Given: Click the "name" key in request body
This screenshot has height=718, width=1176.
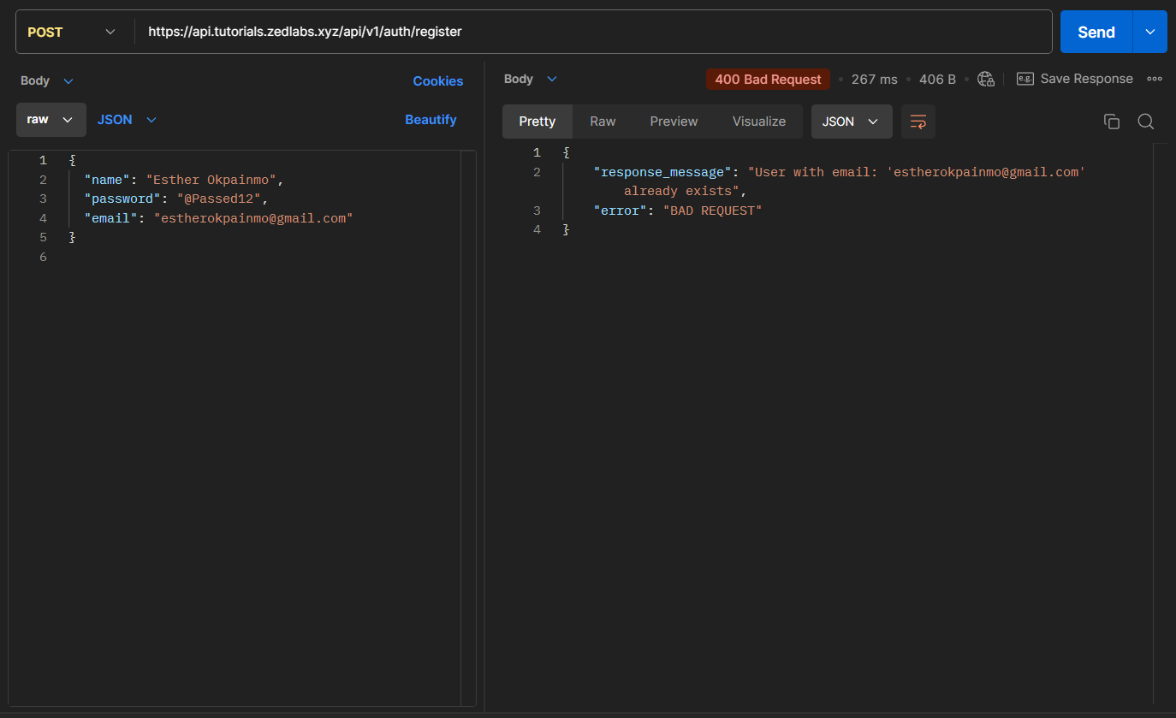Looking at the screenshot, I should (x=107, y=180).
